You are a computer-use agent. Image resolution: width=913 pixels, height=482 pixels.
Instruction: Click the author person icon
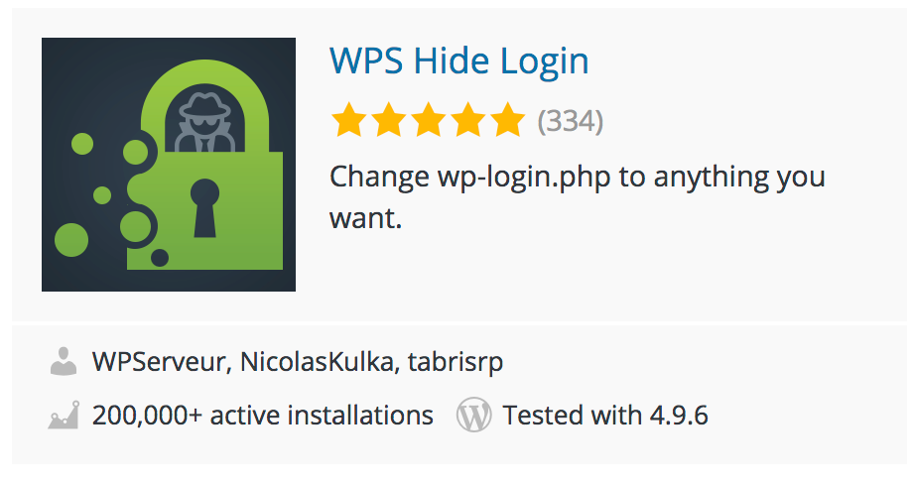pyautogui.click(x=64, y=362)
